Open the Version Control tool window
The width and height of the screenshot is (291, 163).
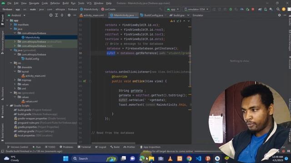click(x=18, y=147)
